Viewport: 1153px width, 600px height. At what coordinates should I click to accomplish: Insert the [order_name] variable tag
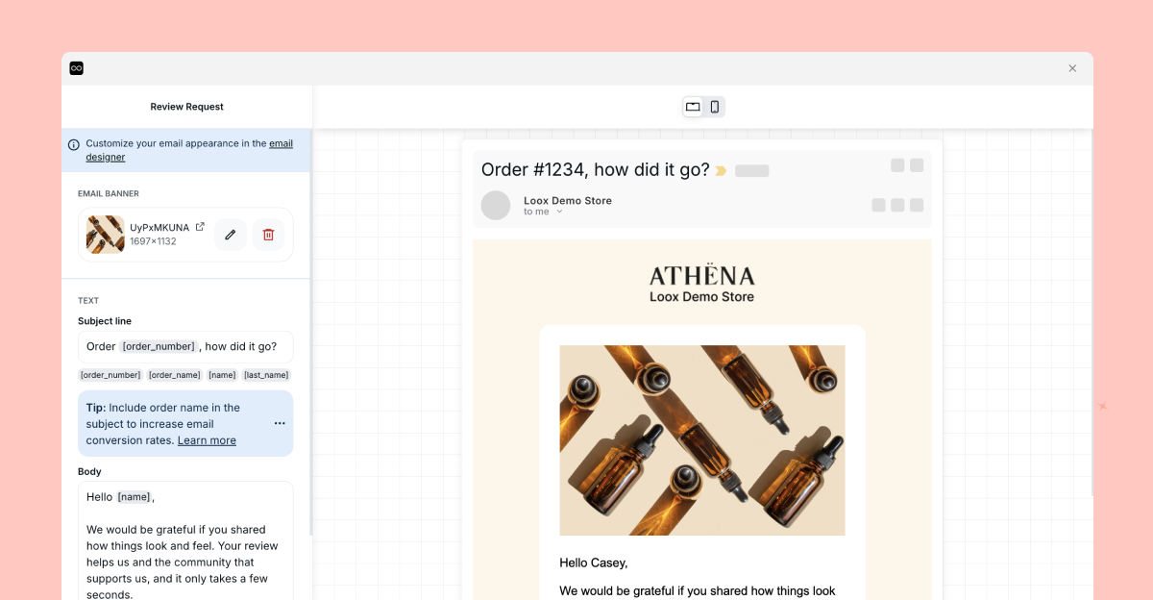[x=175, y=375]
